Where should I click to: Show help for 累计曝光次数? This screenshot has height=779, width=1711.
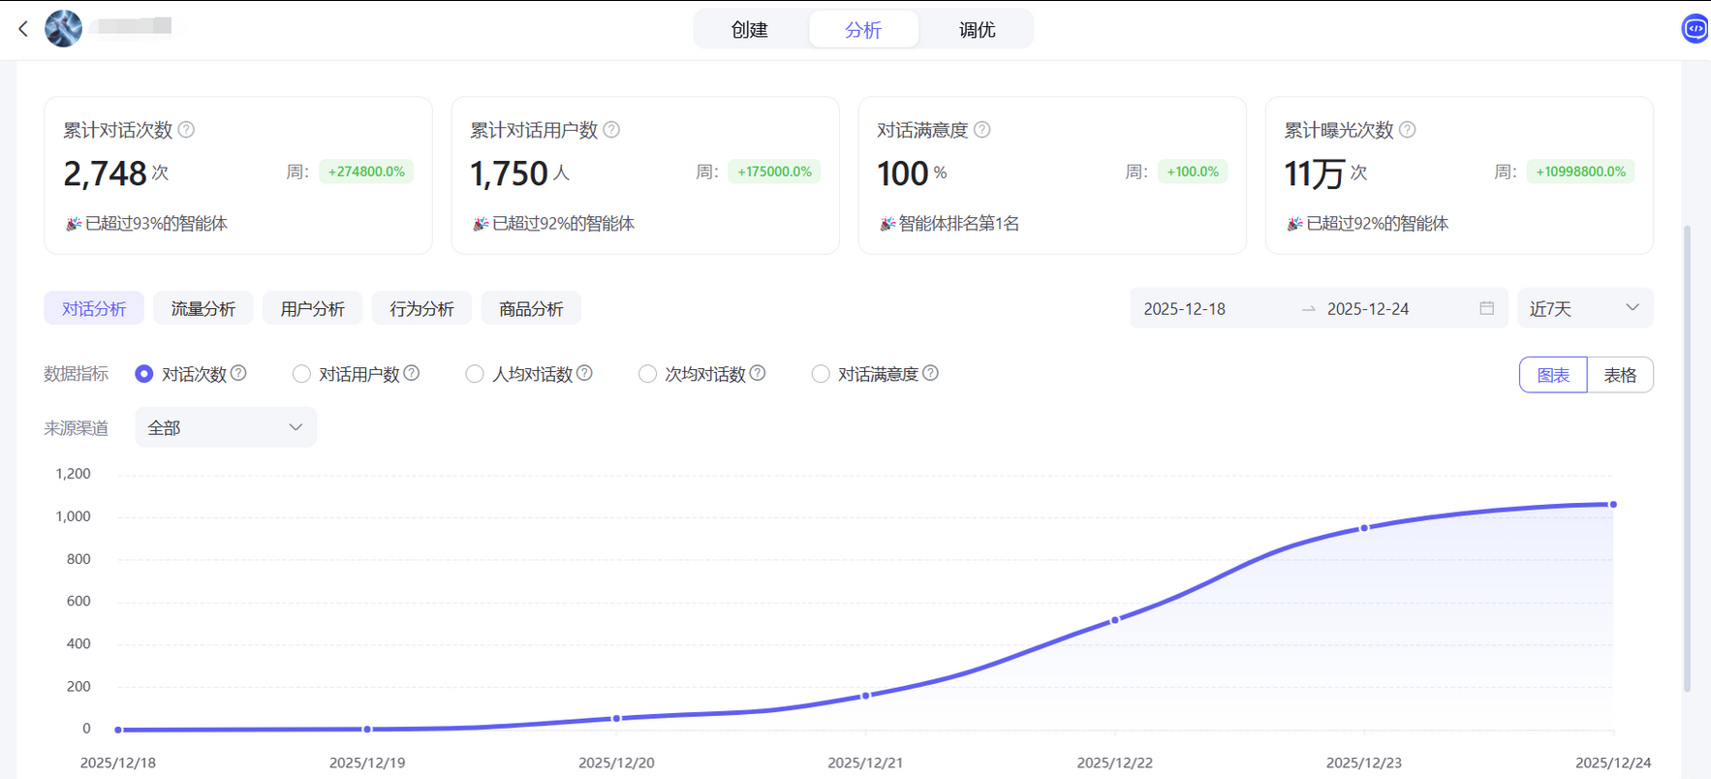click(1407, 130)
